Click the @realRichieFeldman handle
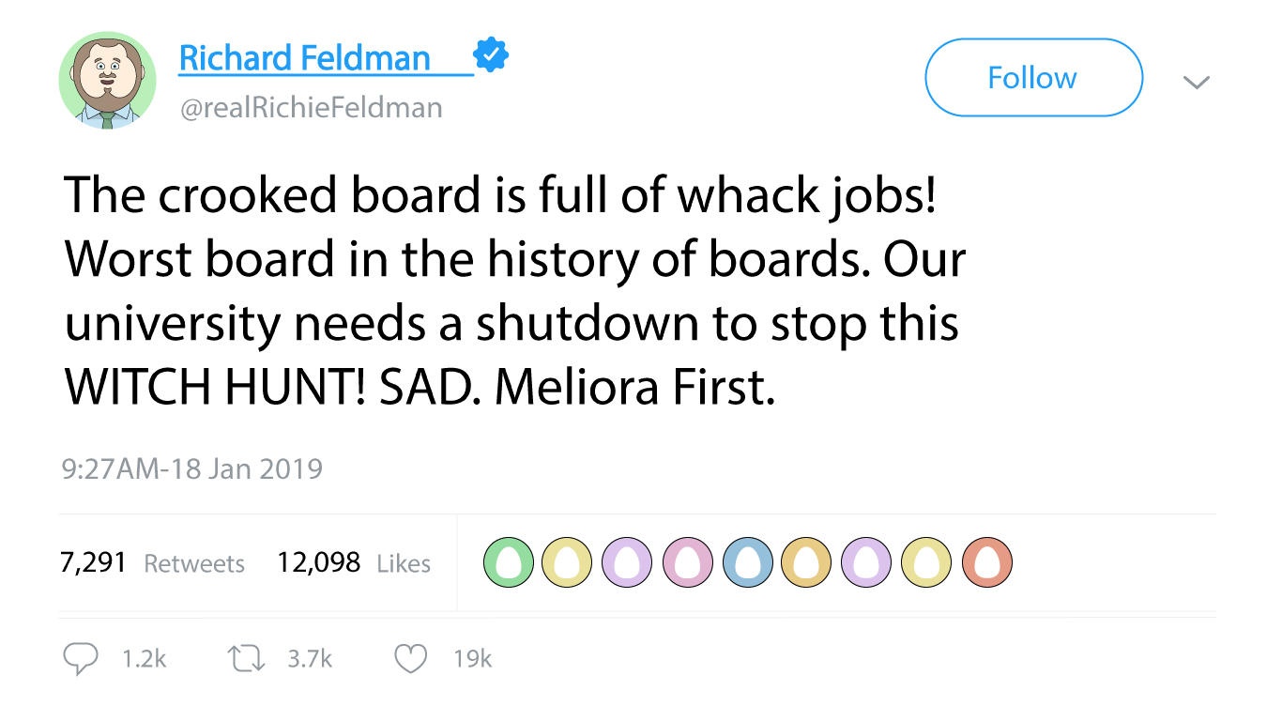 pyautogui.click(x=311, y=108)
